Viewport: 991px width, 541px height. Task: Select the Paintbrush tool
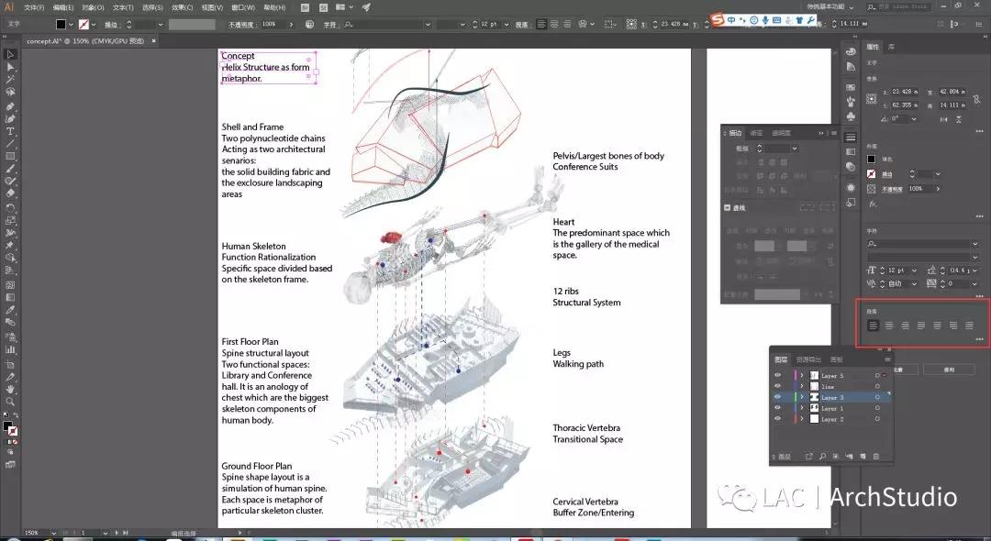pos(10,169)
